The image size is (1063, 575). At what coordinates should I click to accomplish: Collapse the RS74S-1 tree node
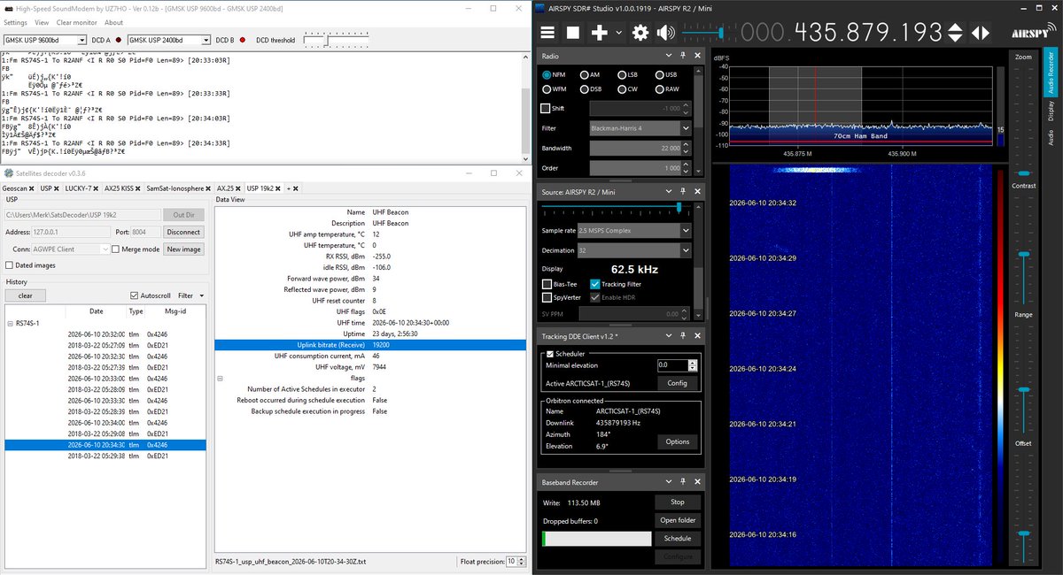point(9,323)
